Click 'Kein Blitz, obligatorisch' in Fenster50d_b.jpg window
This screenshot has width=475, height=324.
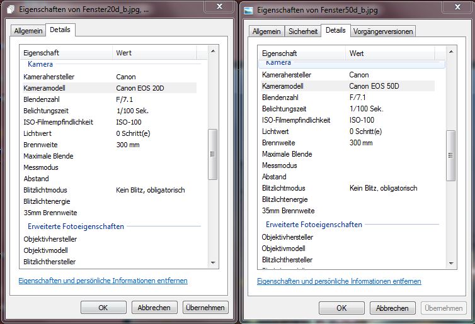[x=384, y=188]
